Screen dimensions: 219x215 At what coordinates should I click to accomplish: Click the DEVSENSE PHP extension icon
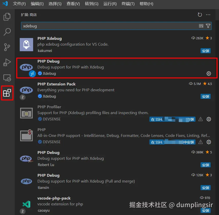point(26,135)
